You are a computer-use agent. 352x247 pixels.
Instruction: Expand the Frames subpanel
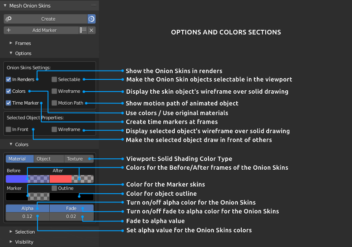[11, 43]
